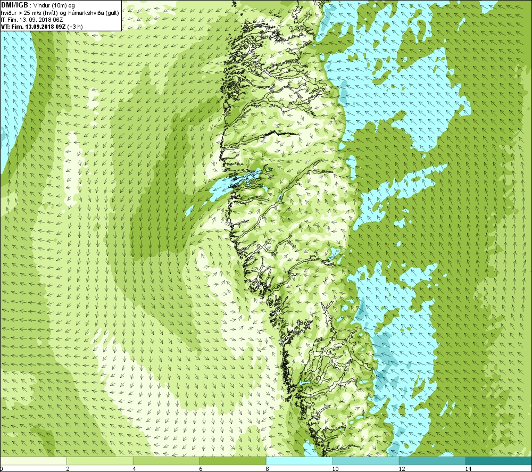
Task: Click the 'DMI/IGB : Vindur (10m) og' title line
Action: pyautogui.click(x=38, y=5)
